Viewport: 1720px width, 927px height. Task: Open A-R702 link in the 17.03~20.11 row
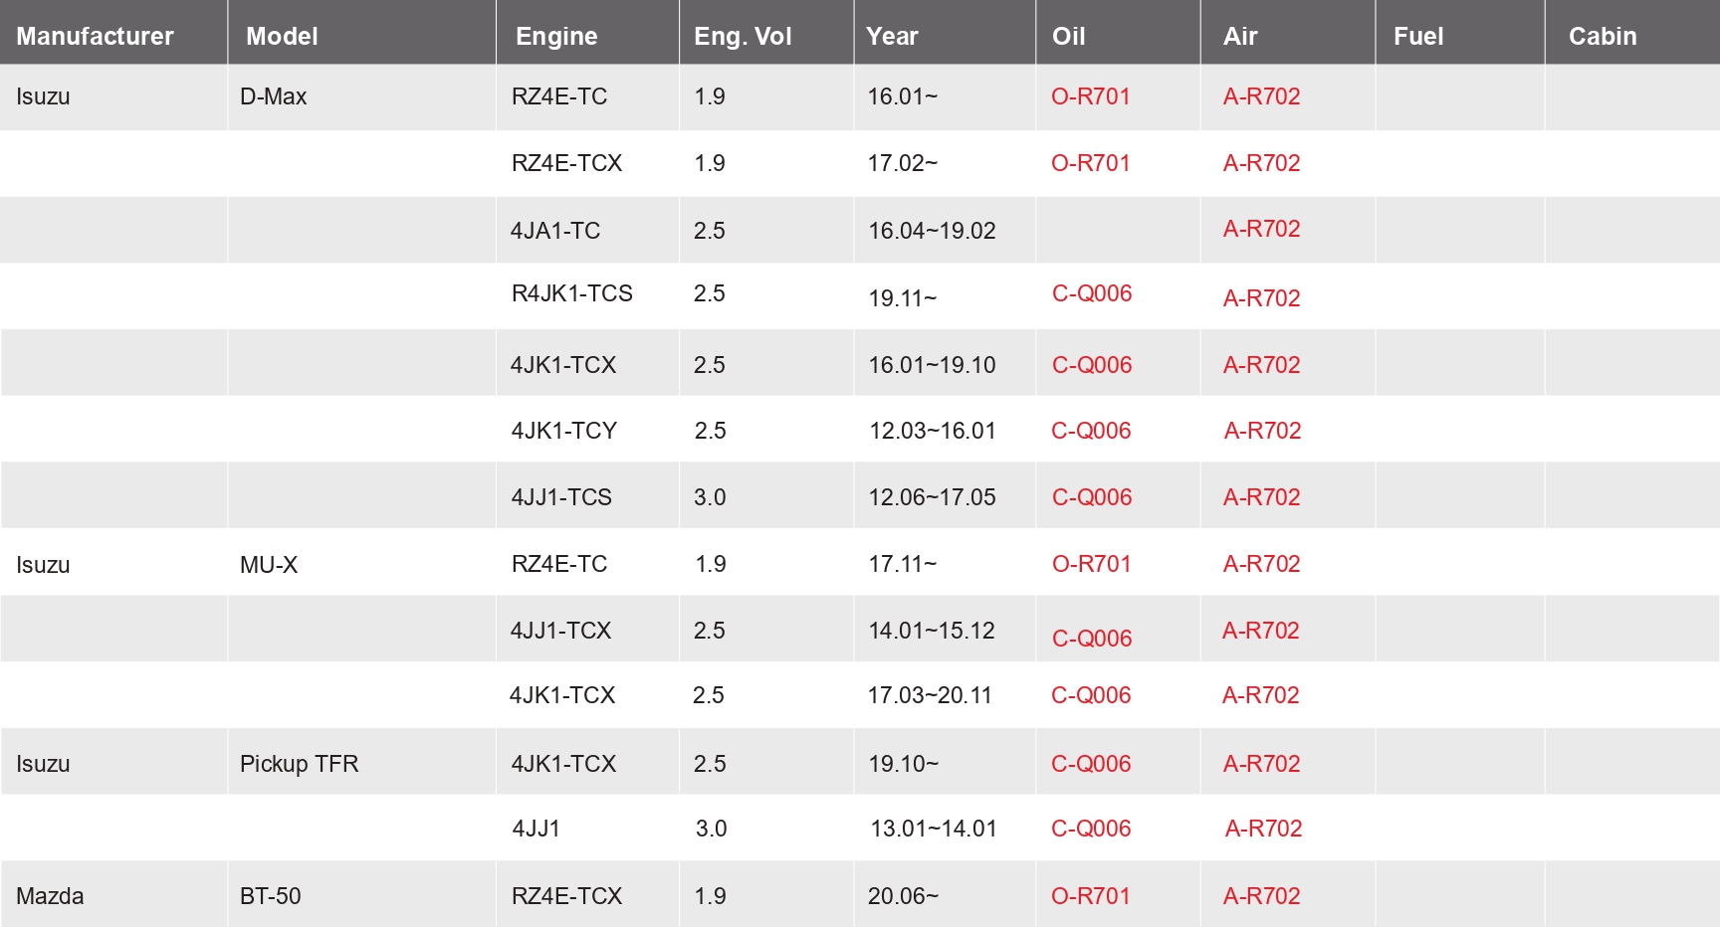(x=1260, y=695)
